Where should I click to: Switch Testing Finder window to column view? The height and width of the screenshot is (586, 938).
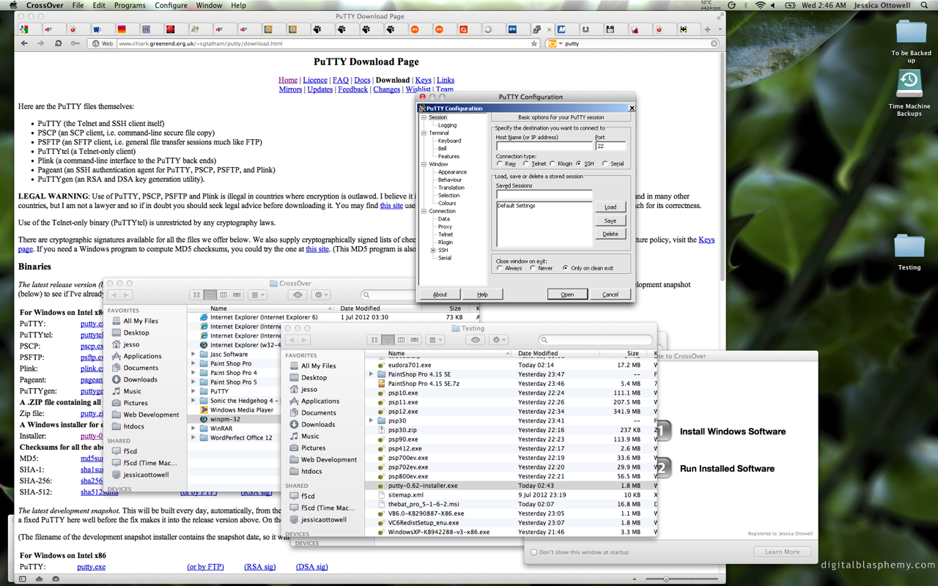point(401,340)
